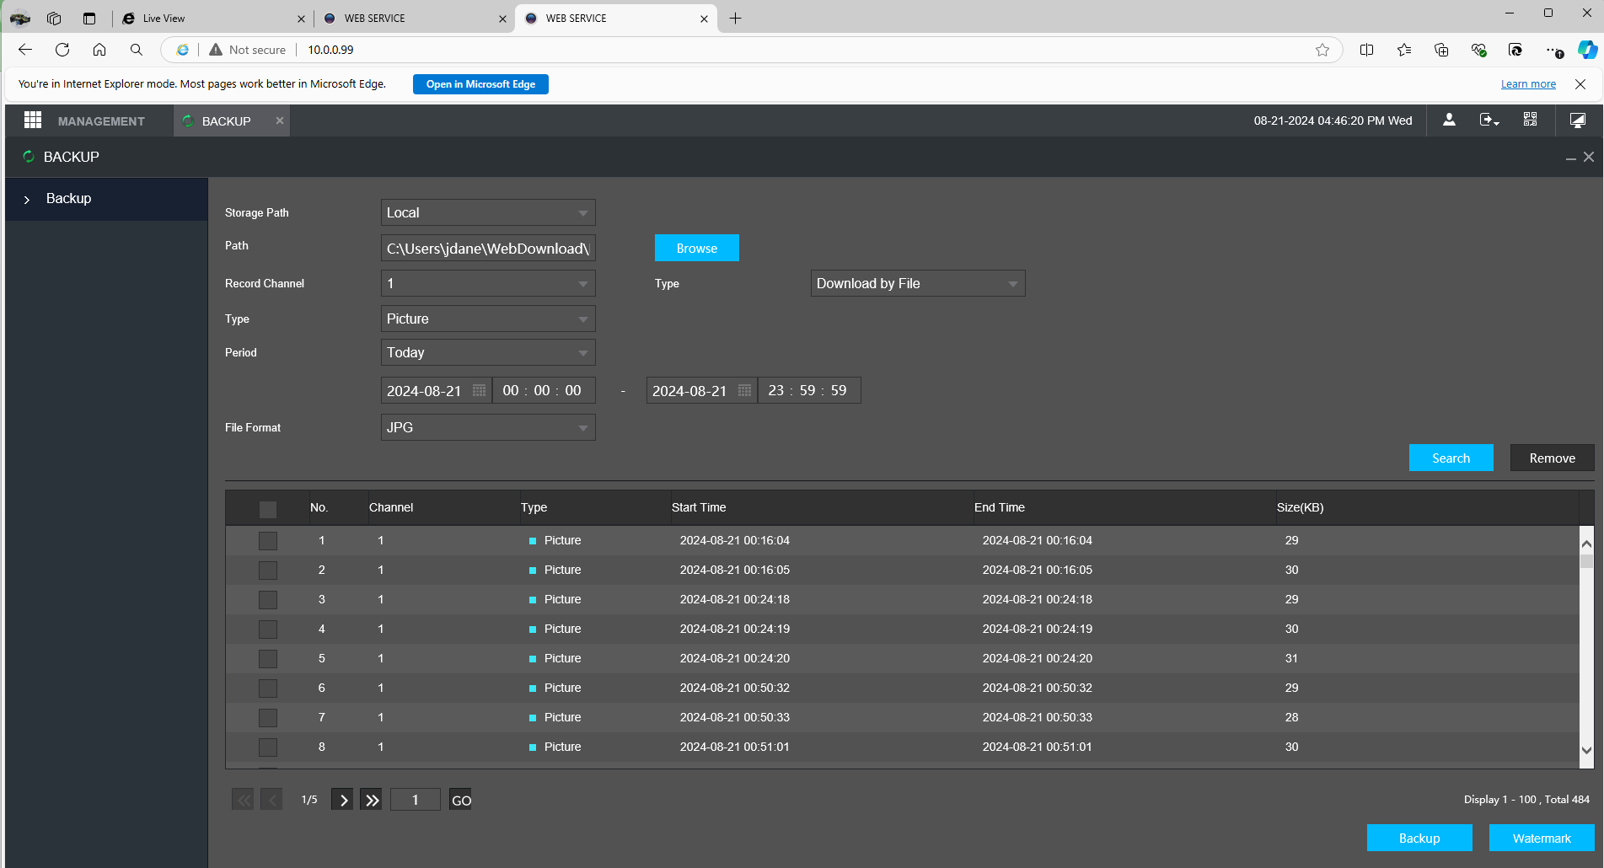
Task: Close the BACKUP tab
Action: tap(280, 121)
